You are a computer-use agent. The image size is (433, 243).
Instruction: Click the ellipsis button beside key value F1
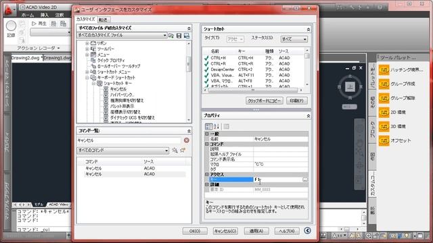[x=305, y=180]
